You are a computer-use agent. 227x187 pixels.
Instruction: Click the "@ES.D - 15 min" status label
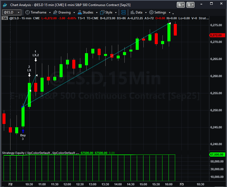tap(20, 18)
